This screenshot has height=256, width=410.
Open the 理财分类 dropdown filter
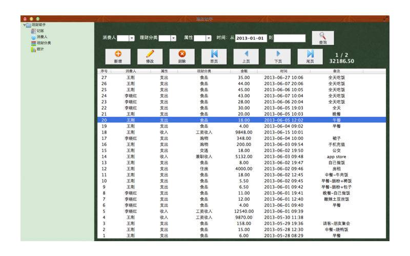pos(173,38)
